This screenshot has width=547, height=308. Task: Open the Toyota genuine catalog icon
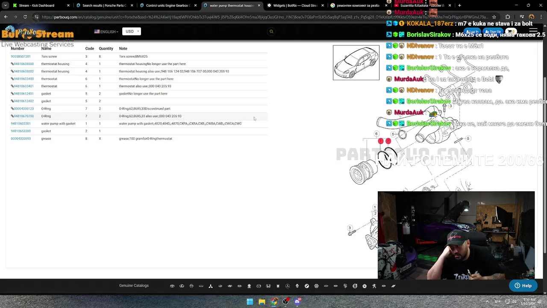[x=172, y=286]
